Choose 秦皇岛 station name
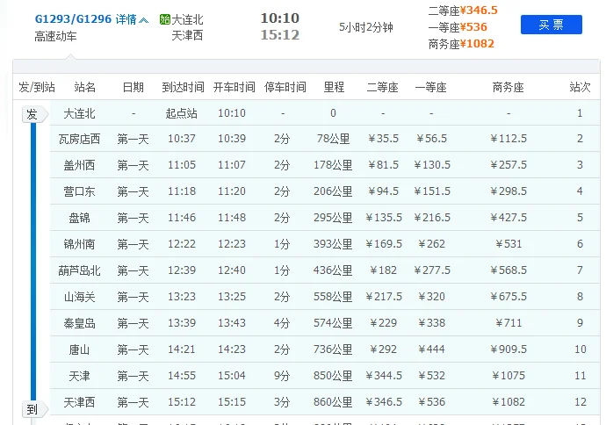 pyautogui.click(x=80, y=323)
